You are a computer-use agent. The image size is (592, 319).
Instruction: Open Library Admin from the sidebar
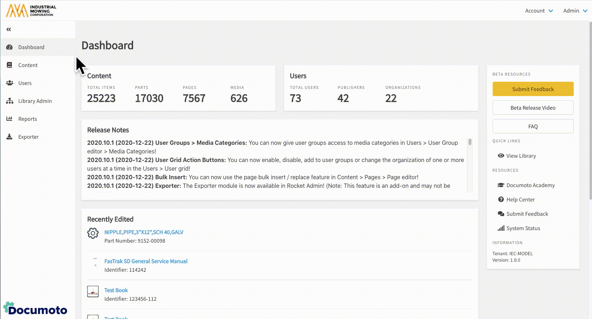tap(35, 101)
